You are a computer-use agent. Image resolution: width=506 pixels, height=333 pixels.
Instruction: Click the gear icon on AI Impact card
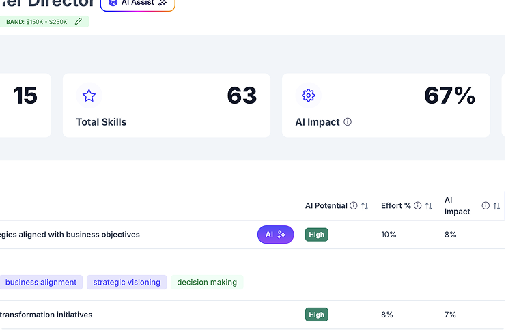click(308, 96)
